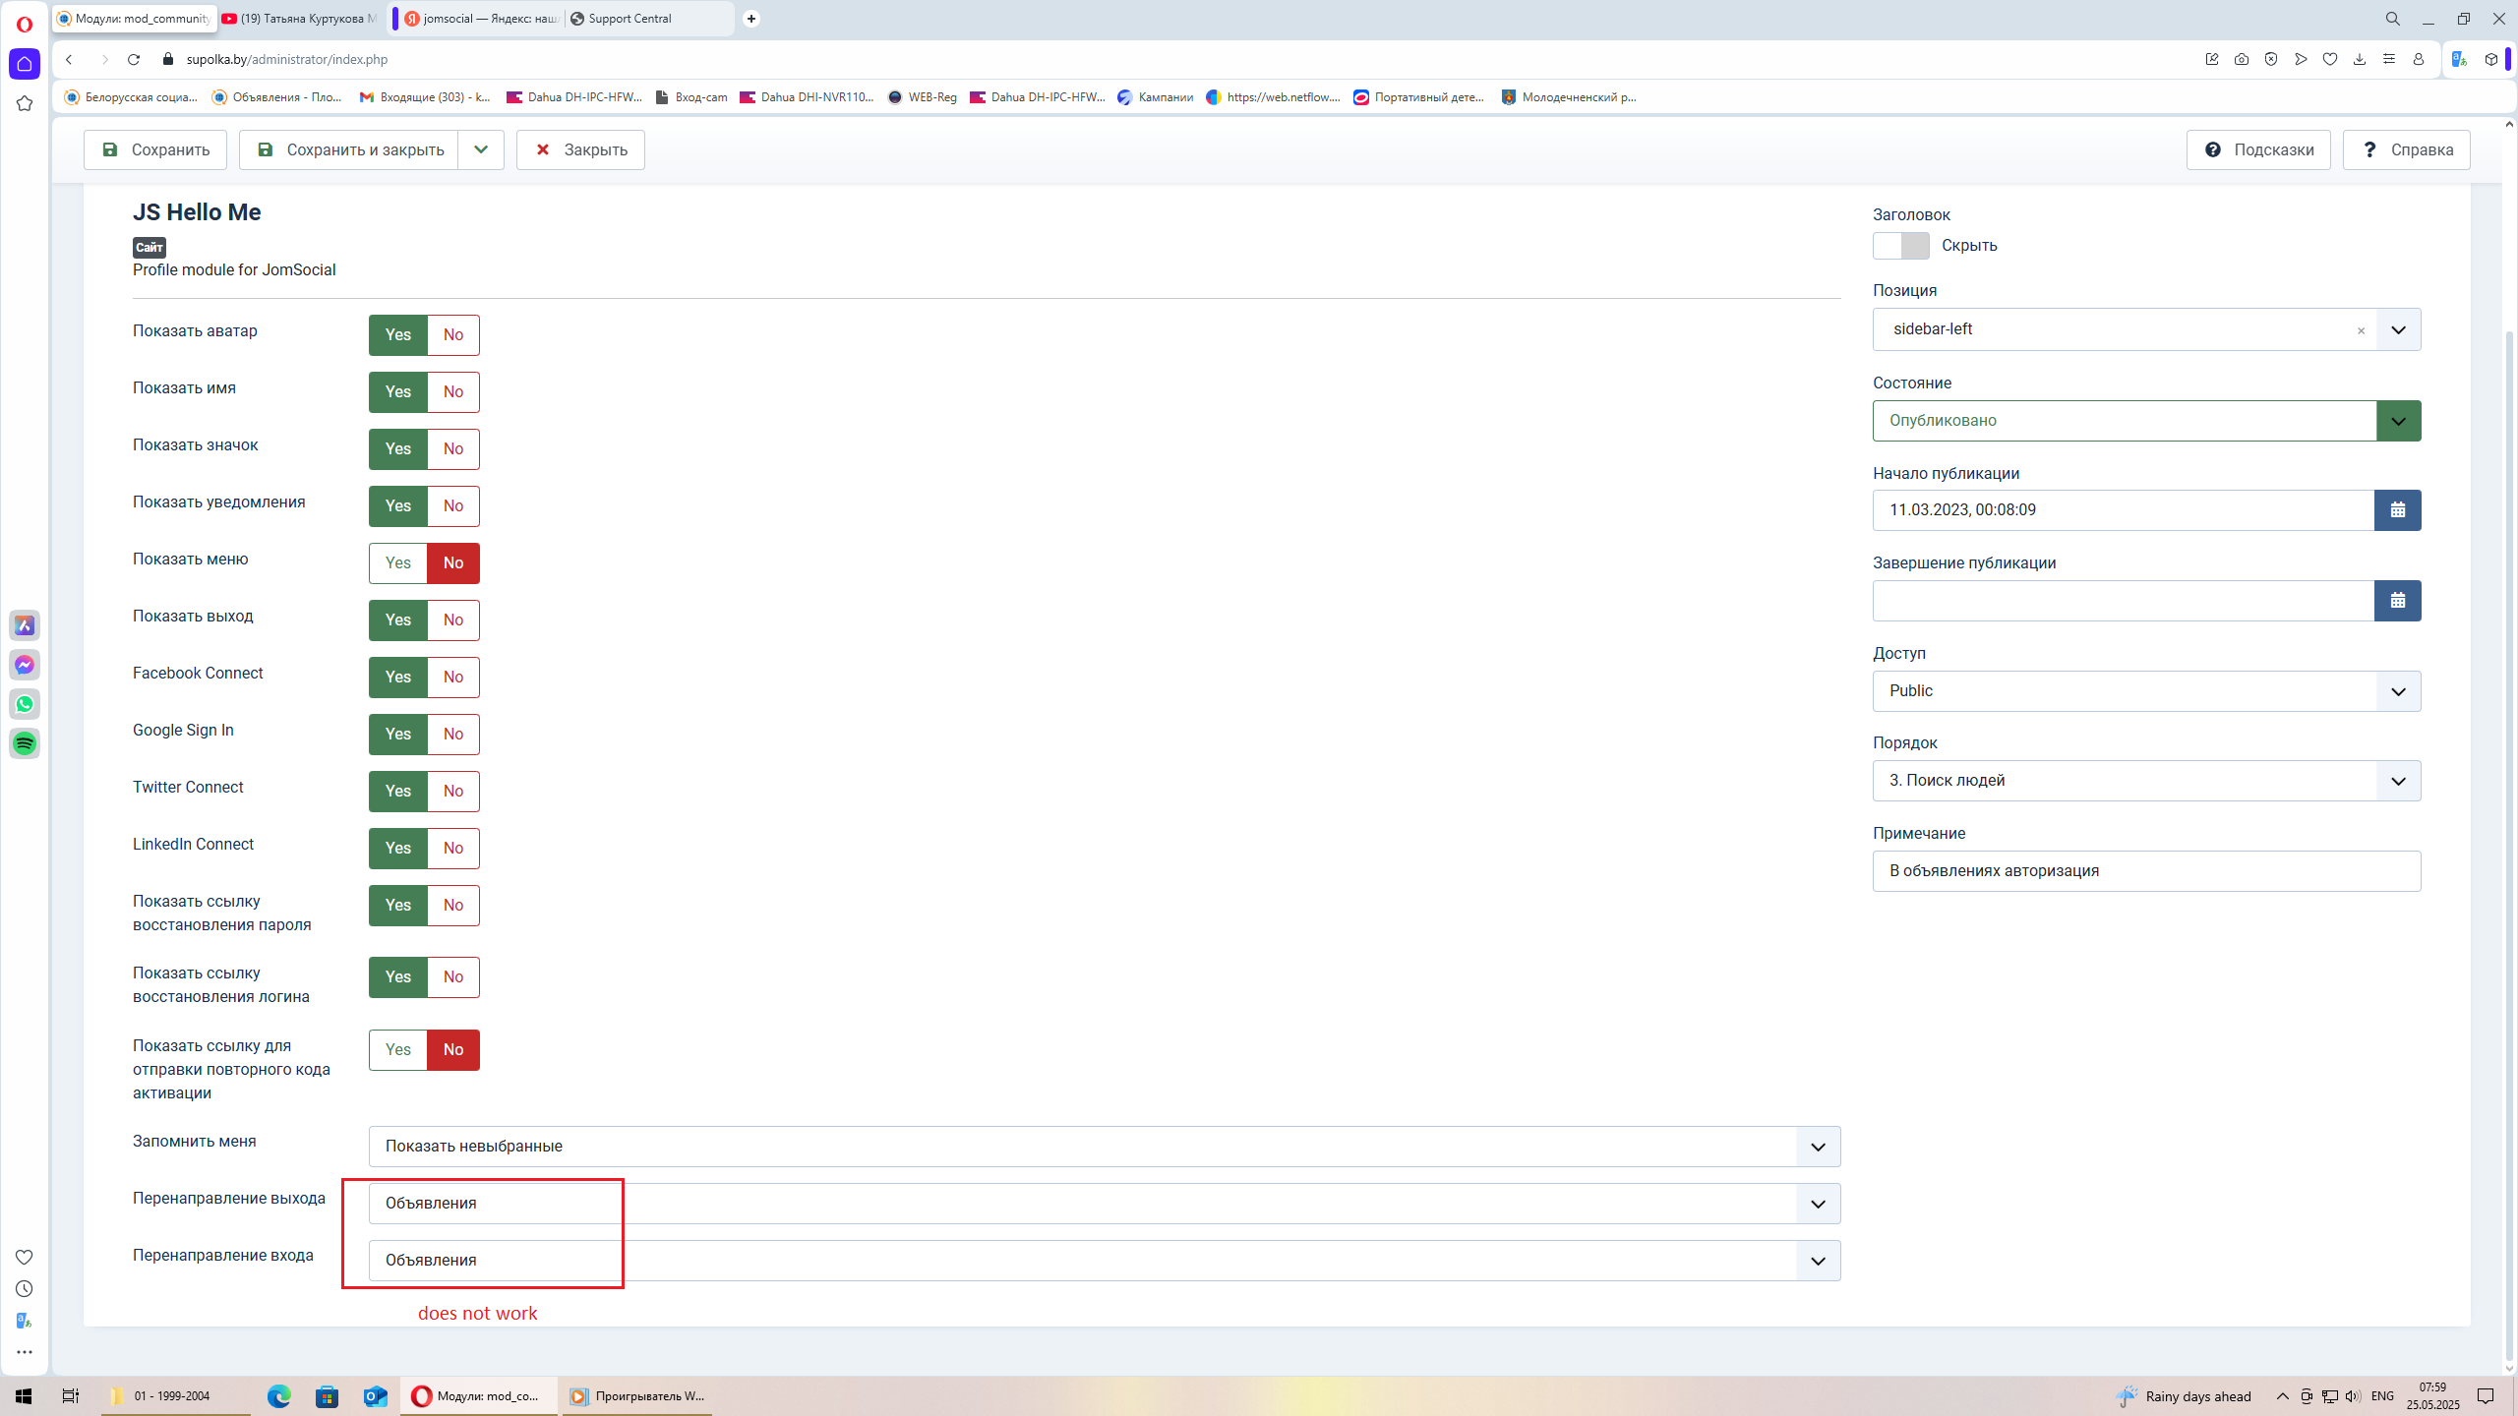Image resolution: width=2518 pixels, height=1416 pixels.
Task: Click the Справка help button
Action: [2406, 149]
